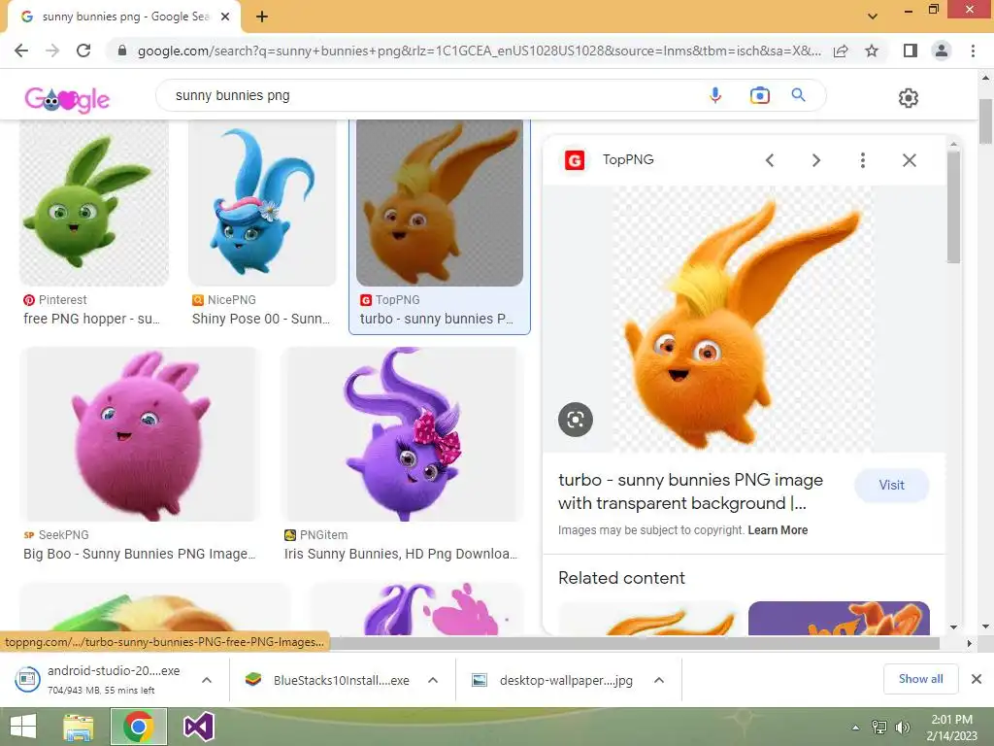Click preview panel scrollbar thumb
994x746 pixels.
(953, 206)
